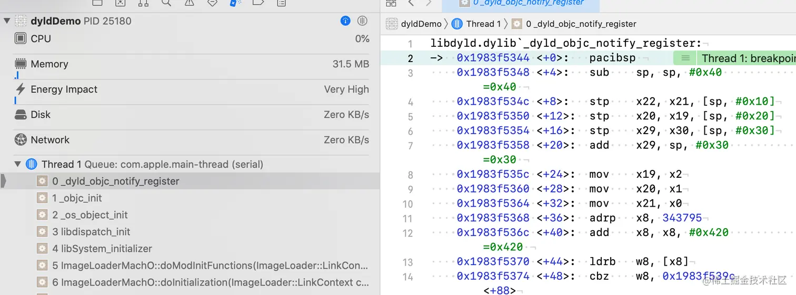
Task: Open the Breakpoint navigator icon
Action: click(258, 3)
